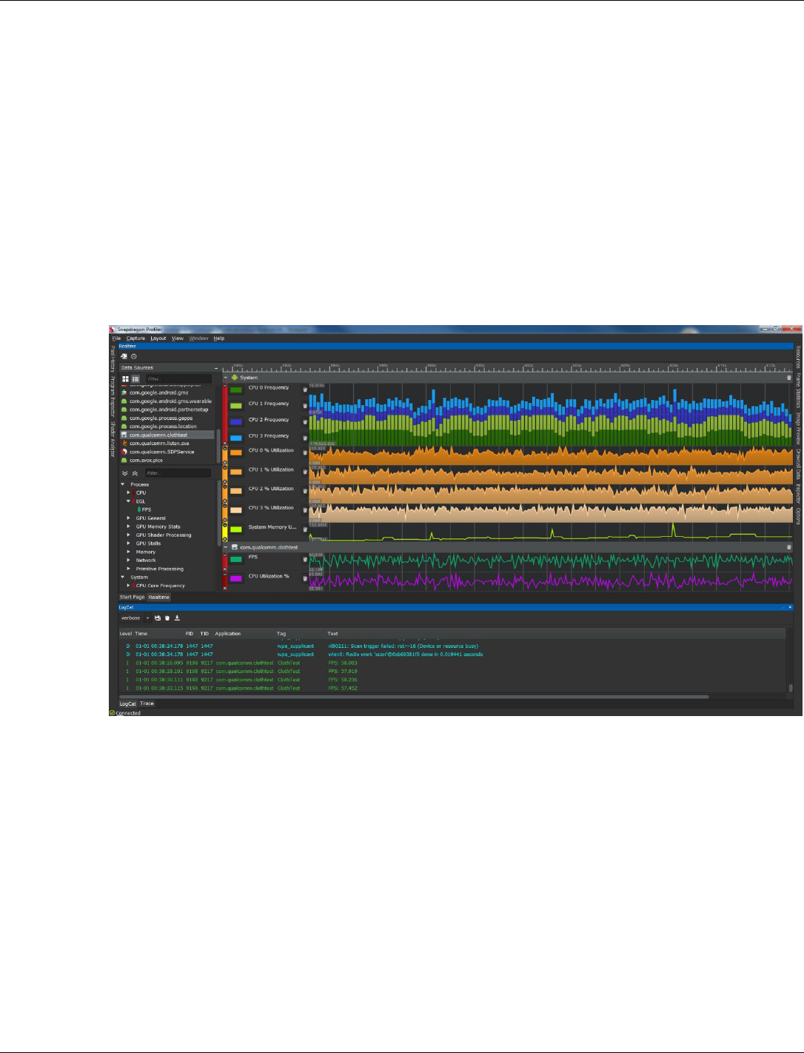The image size is (804, 1053).
Task: Switch to the Start Page tab
Action: pyautogui.click(x=133, y=597)
